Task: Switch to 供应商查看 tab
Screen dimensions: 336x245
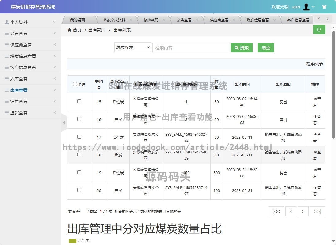Action: tap(219, 20)
